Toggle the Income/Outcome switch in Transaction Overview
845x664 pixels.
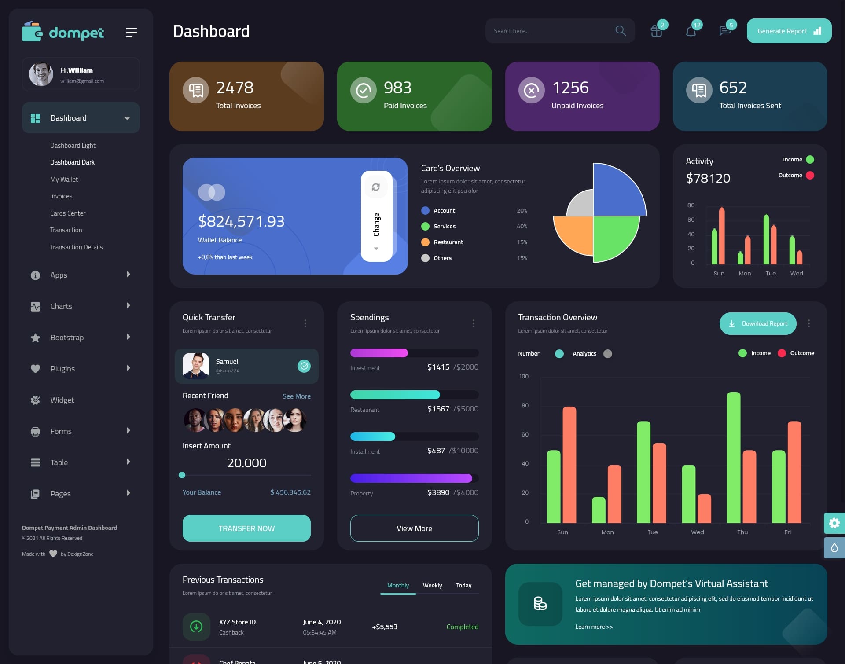(608, 353)
